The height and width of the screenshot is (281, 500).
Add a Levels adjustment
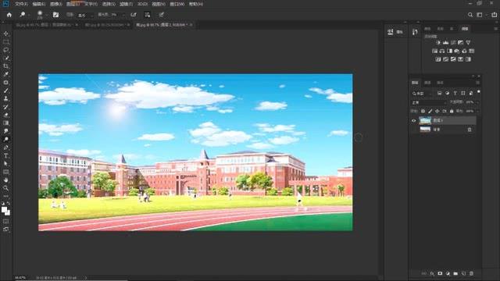[x=446, y=43]
